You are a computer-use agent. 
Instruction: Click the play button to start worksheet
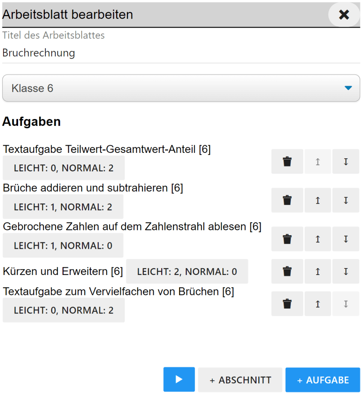179,379
